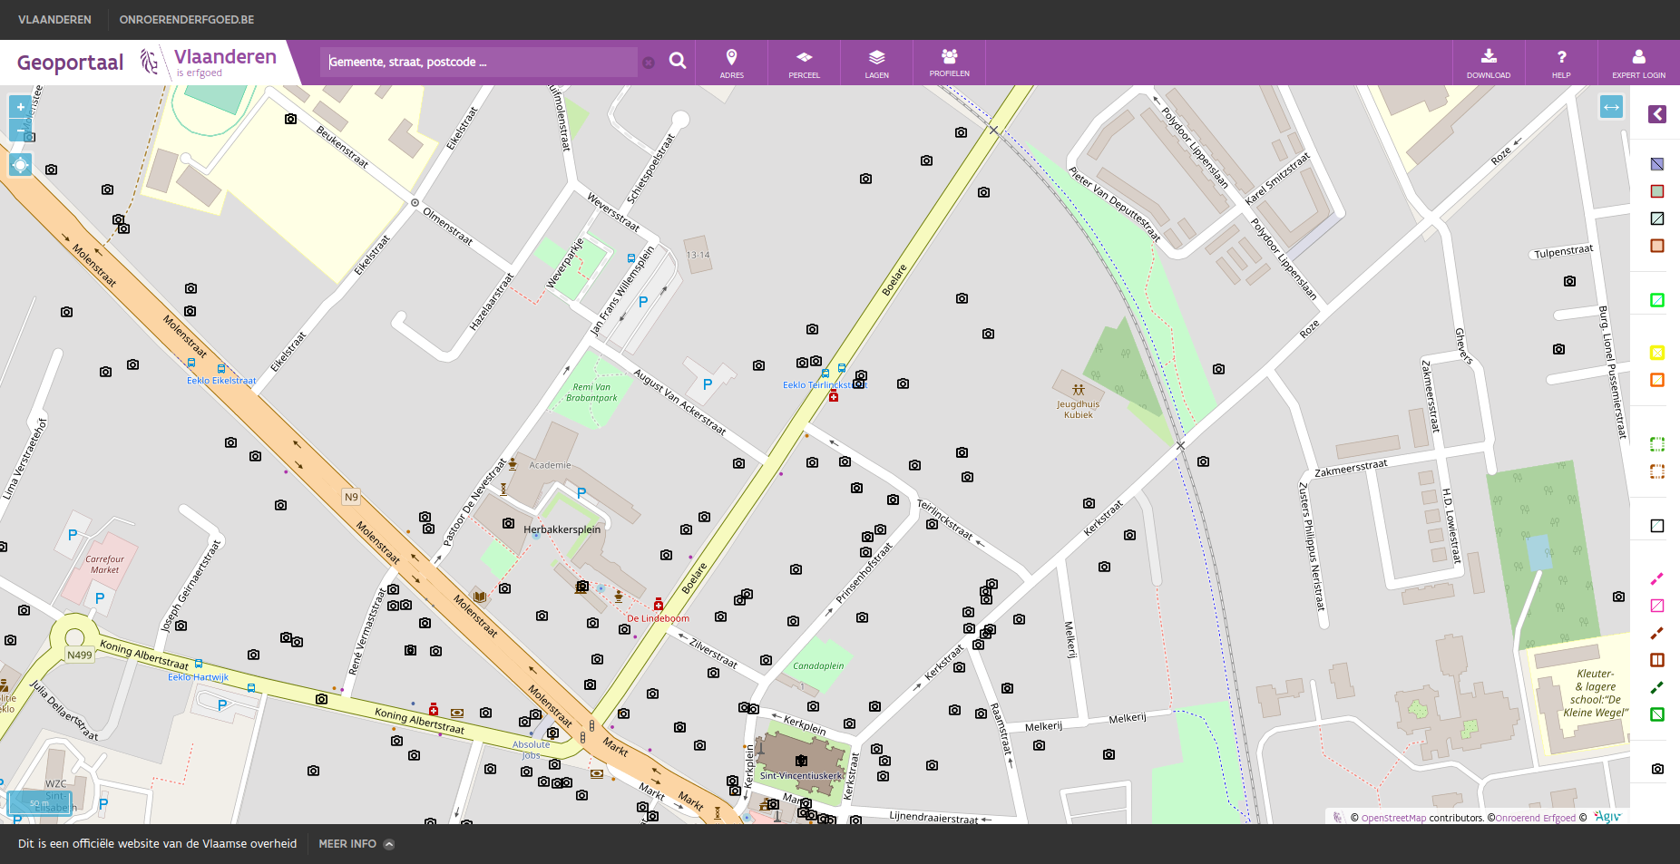
Task: Open the ONROERENDERFGOED.BE top bar link
Action: click(187, 19)
